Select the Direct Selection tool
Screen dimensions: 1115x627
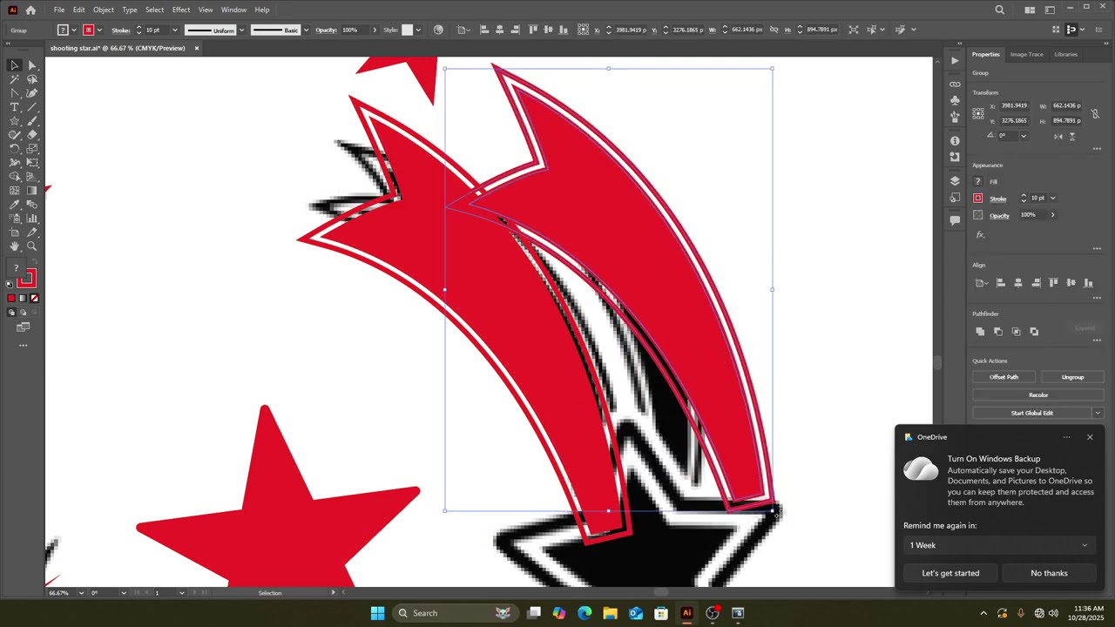pyautogui.click(x=32, y=65)
